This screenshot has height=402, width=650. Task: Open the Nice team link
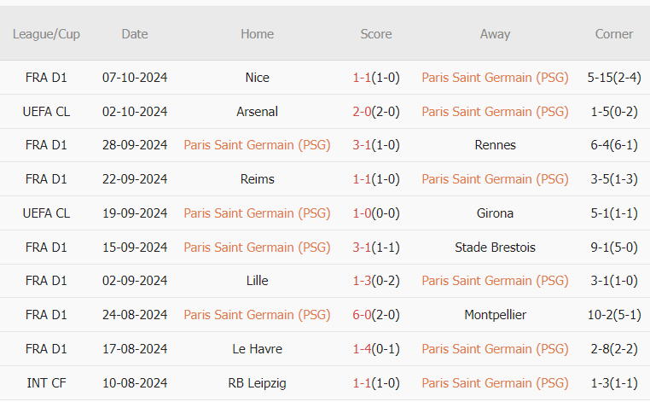(257, 78)
